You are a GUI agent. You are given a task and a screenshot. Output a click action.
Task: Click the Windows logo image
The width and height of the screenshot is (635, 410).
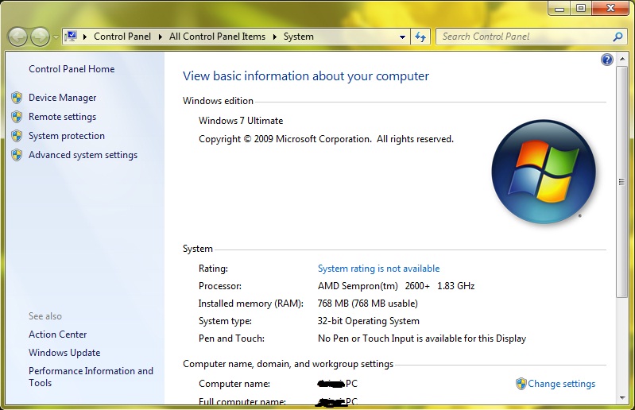(544, 172)
